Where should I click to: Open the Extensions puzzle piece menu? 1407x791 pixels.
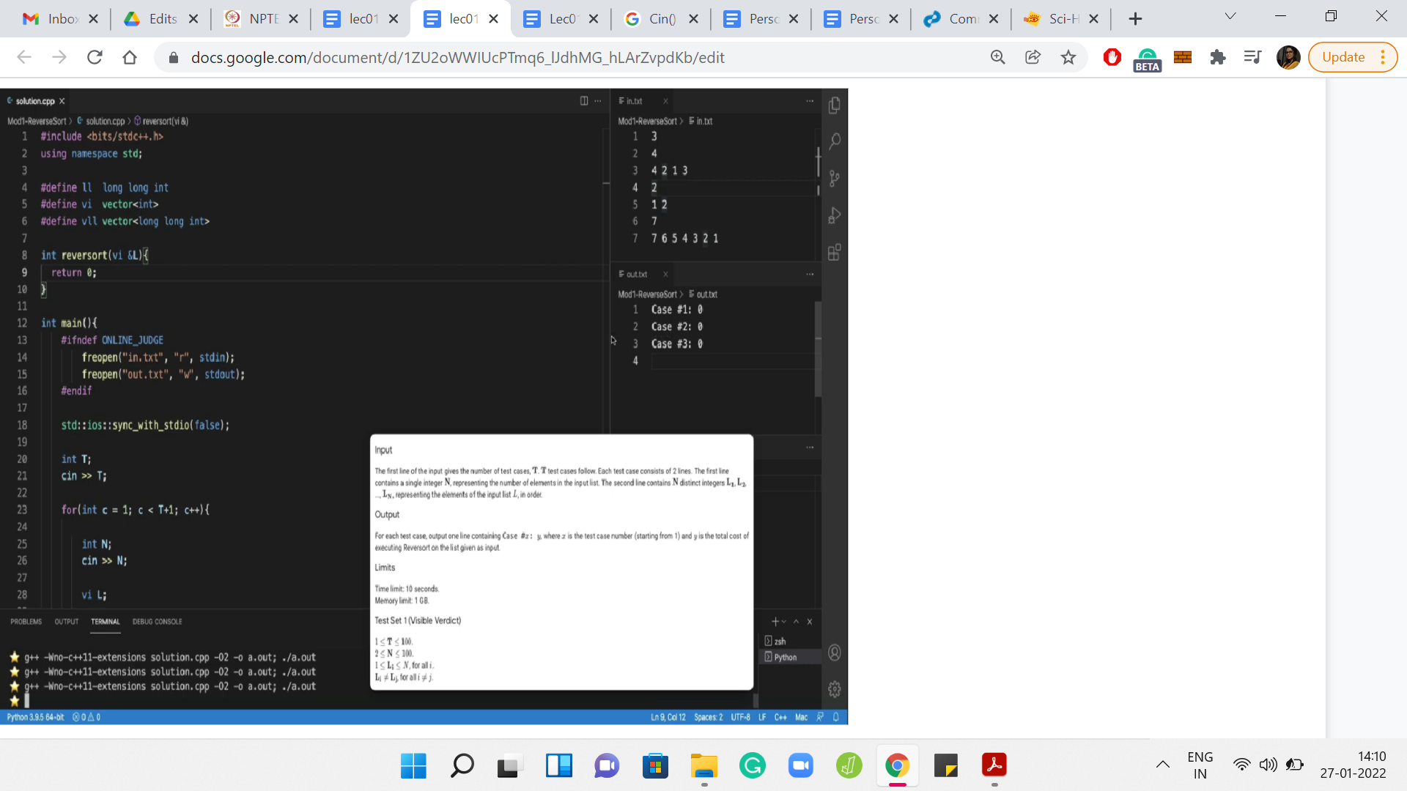(x=1218, y=57)
